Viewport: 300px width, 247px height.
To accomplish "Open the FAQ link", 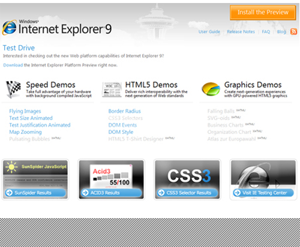I will 266,32.
